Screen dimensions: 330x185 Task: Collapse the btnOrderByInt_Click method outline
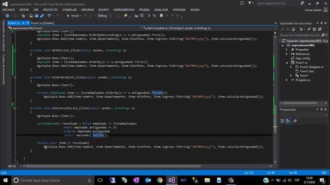pos(15,78)
